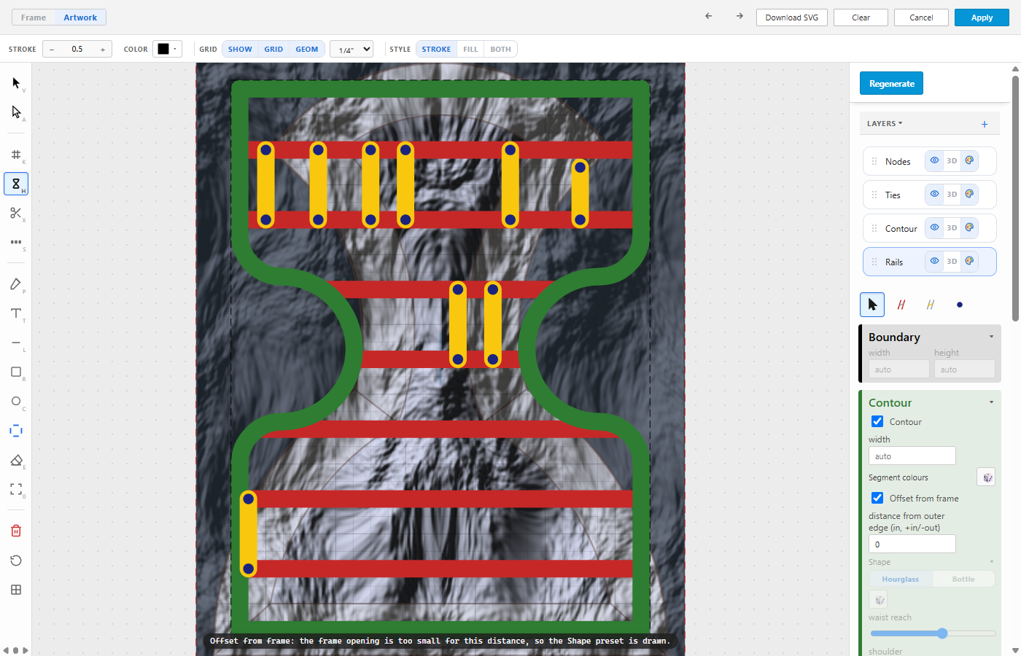The width and height of the screenshot is (1021, 656).
Task: Select the circle shape tool
Action: point(16,401)
